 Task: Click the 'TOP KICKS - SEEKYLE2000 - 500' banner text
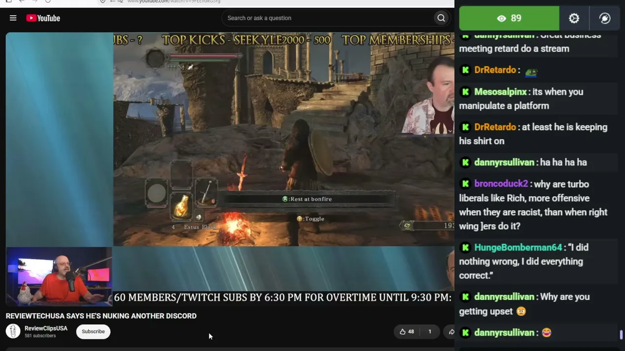(246, 40)
